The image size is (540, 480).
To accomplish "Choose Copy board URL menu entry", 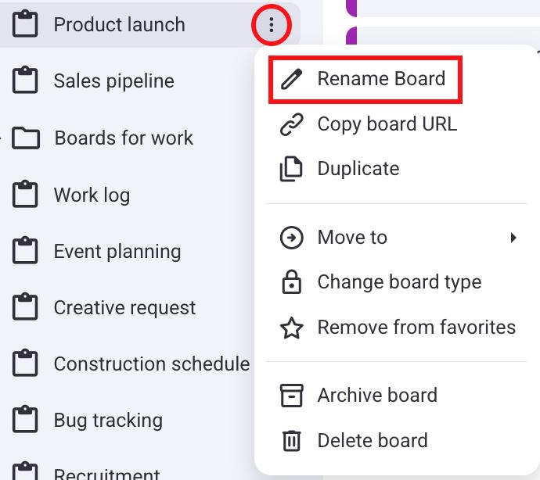I will pyautogui.click(x=387, y=124).
